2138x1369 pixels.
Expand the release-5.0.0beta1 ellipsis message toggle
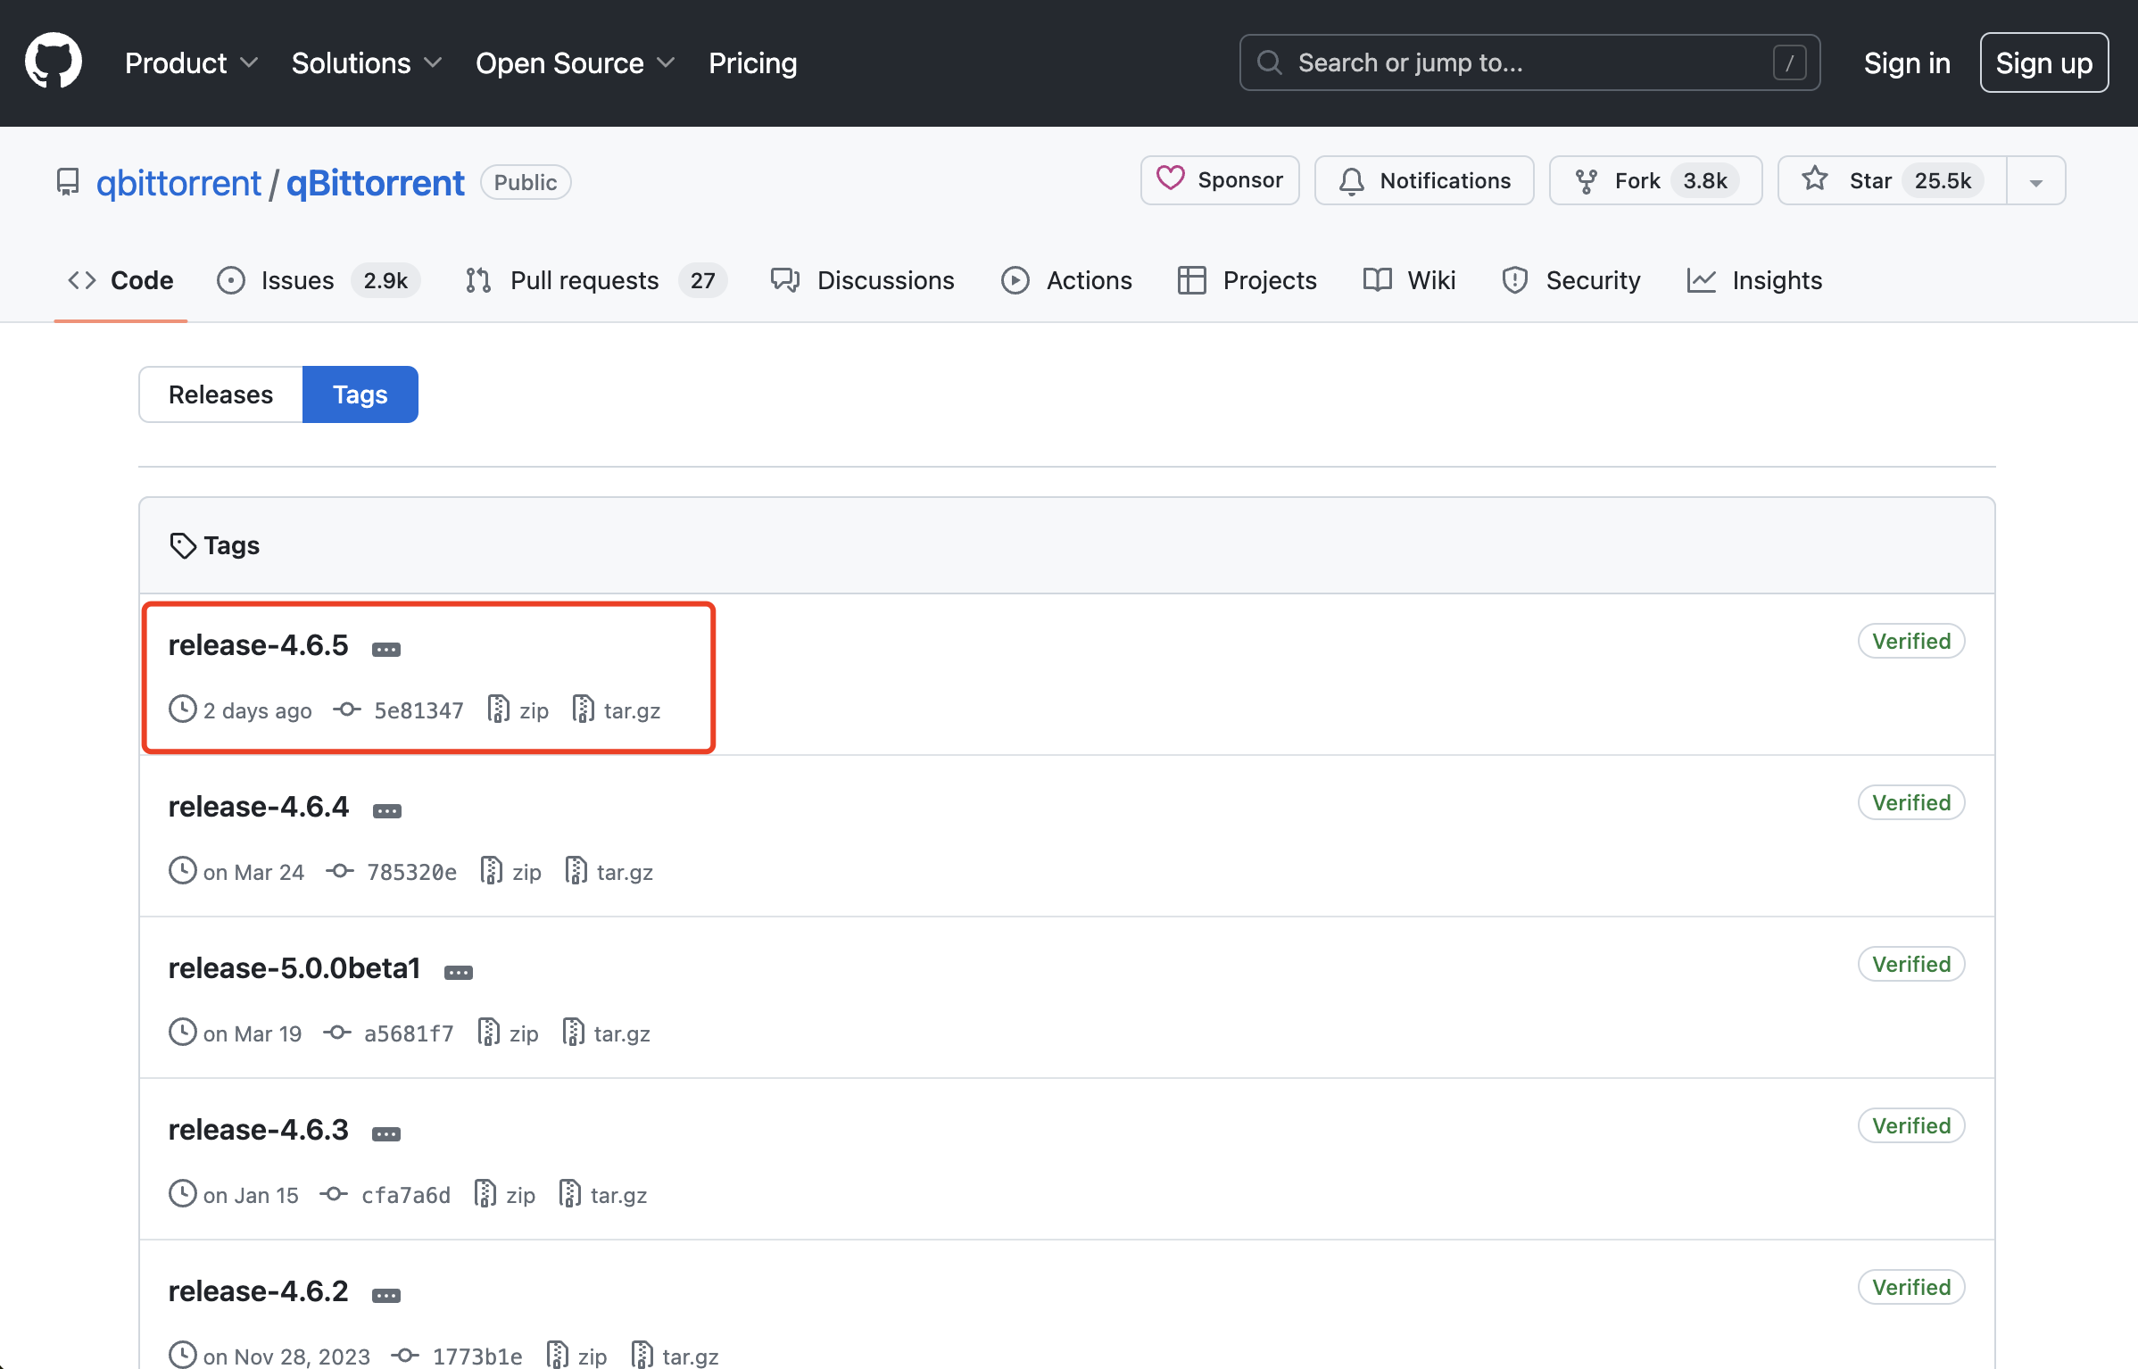tap(459, 972)
